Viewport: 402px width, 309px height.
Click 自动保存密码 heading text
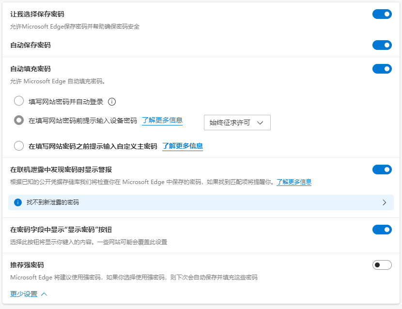[x=30, y=45]
